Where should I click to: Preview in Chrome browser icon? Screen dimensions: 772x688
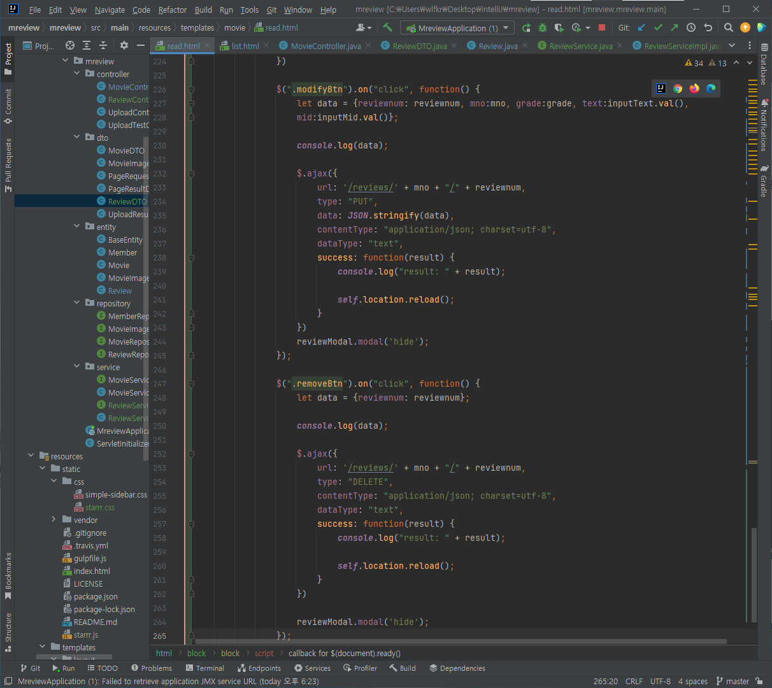[x=678, y=89]
